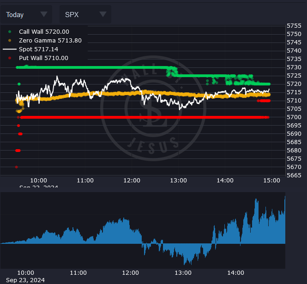
Task: Click 10:00 on the upper chart time axis
Action: tap(39, 181)
